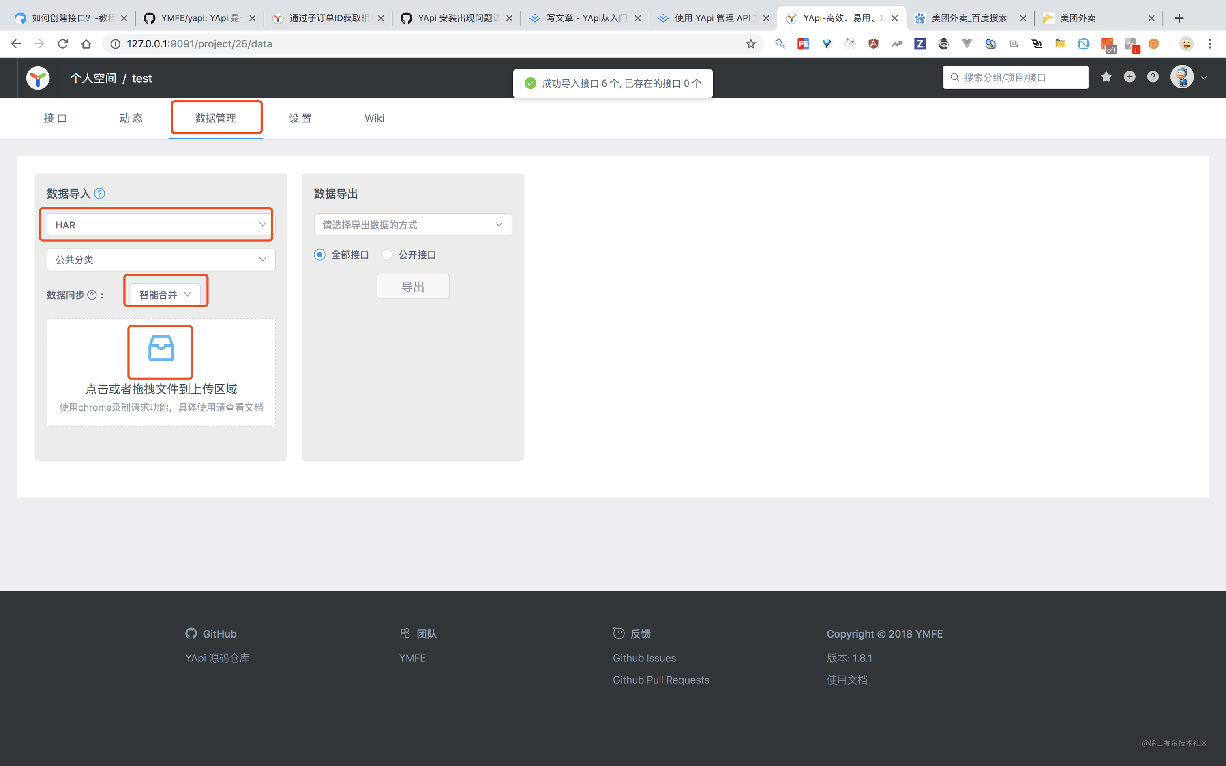Viewport: 1226px width, 766px height.
Task: Switch to the 美团外卖_百度搜索 browser tab
Action: [970, 18]
